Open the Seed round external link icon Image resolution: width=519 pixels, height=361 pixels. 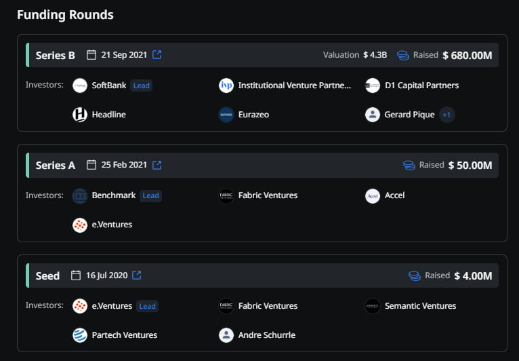click(x=137, y=275)
